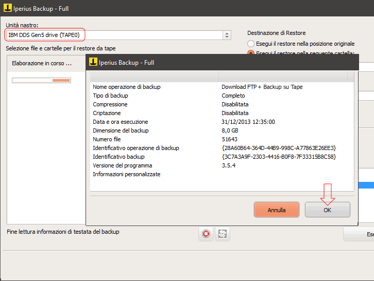Click 'Data e ora esecuzione' row label
Viewport: 374px width, 281px height.
point(121,122)
